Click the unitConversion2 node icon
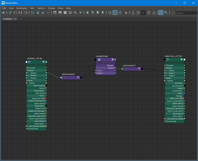The image size is (198, 161). [x=64, y=78]
